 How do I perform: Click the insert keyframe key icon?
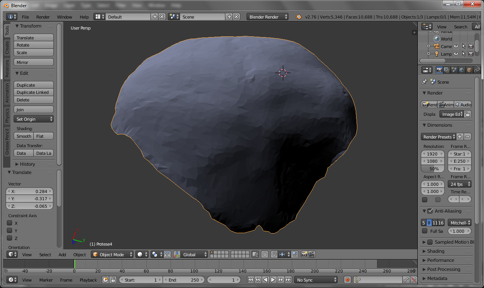(406, 280)
